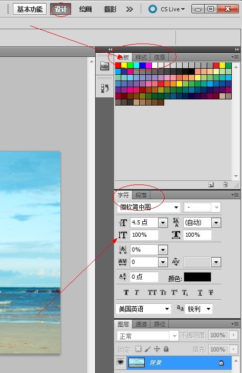This screenshot has width=242, height=373.
Task: Select the 基本功能 workspace button
Action: point(30,9)
